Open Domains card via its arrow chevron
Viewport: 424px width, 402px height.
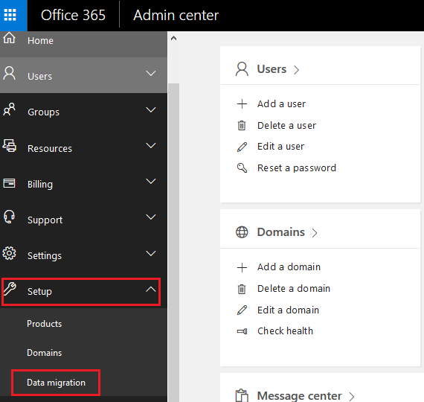click(x=315, y=233)
